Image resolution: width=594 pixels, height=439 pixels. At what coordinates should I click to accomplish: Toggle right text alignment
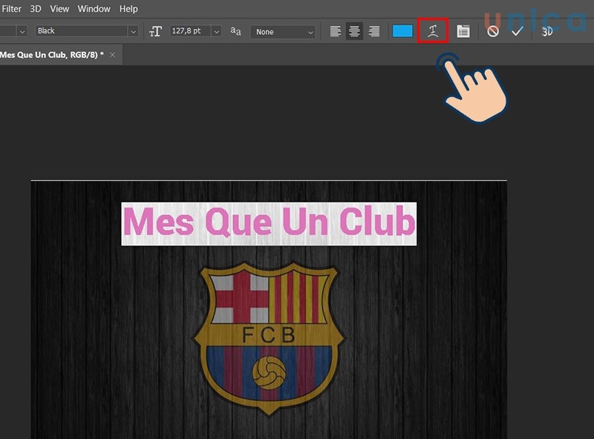[375, 32]
